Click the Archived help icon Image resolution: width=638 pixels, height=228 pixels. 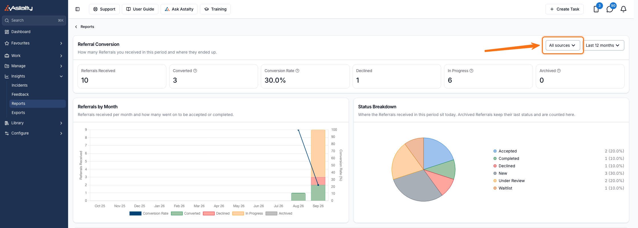coord(559,71)
